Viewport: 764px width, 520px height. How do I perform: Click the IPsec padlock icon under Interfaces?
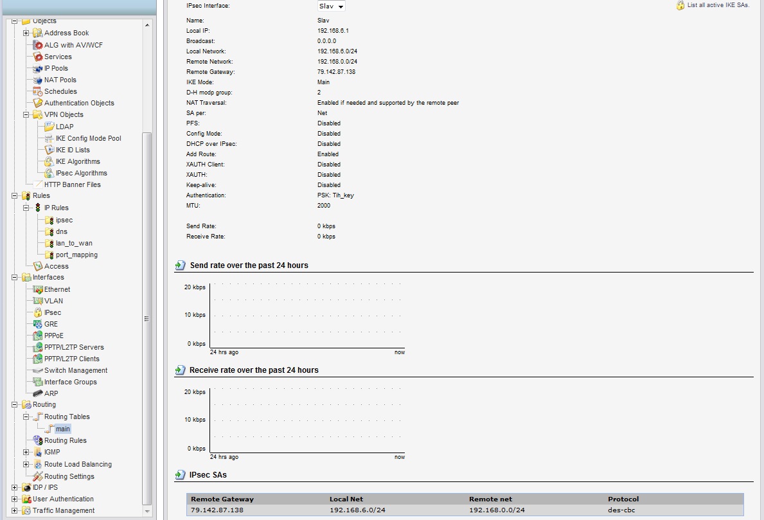[x=38, y=312]
